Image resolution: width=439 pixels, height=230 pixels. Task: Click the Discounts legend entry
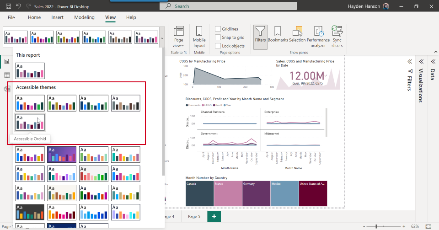pyautogui.click(x=193, y=105)
